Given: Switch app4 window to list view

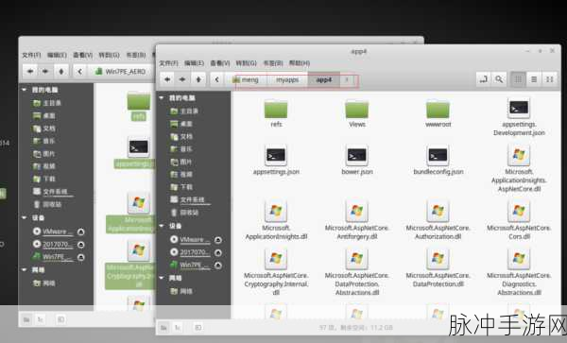Looking at the screenshot, I should [x=534, y=79].
